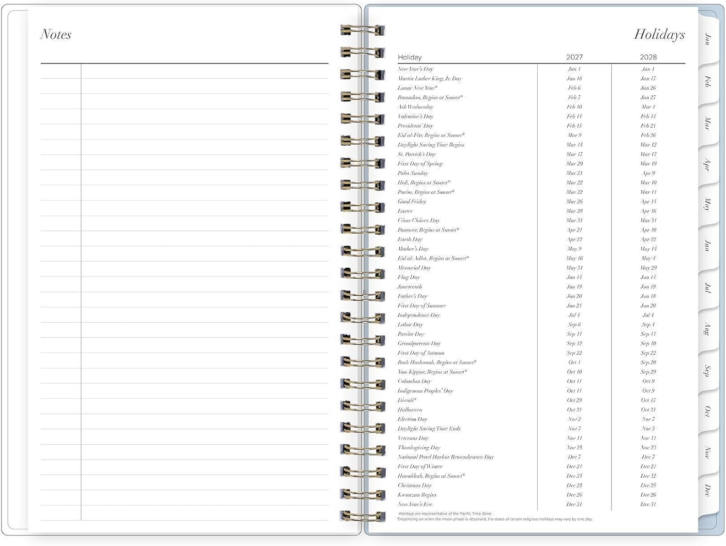This screenshot has height=546, width=726.
Task: Select the Jun month tab
Action: tap(708, 245)
